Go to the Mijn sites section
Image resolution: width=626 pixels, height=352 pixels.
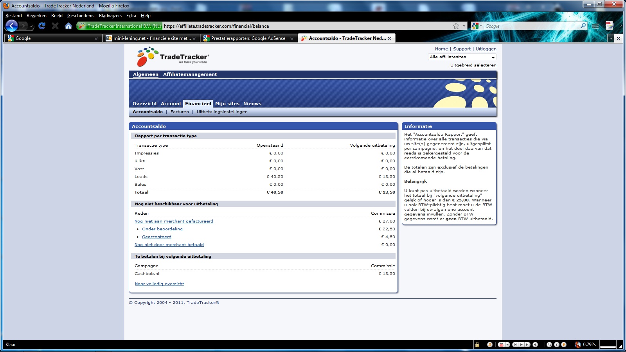(x=227, y=104)
